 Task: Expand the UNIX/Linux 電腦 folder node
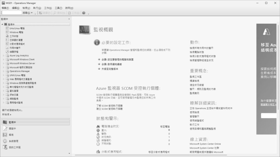[3, 75]
